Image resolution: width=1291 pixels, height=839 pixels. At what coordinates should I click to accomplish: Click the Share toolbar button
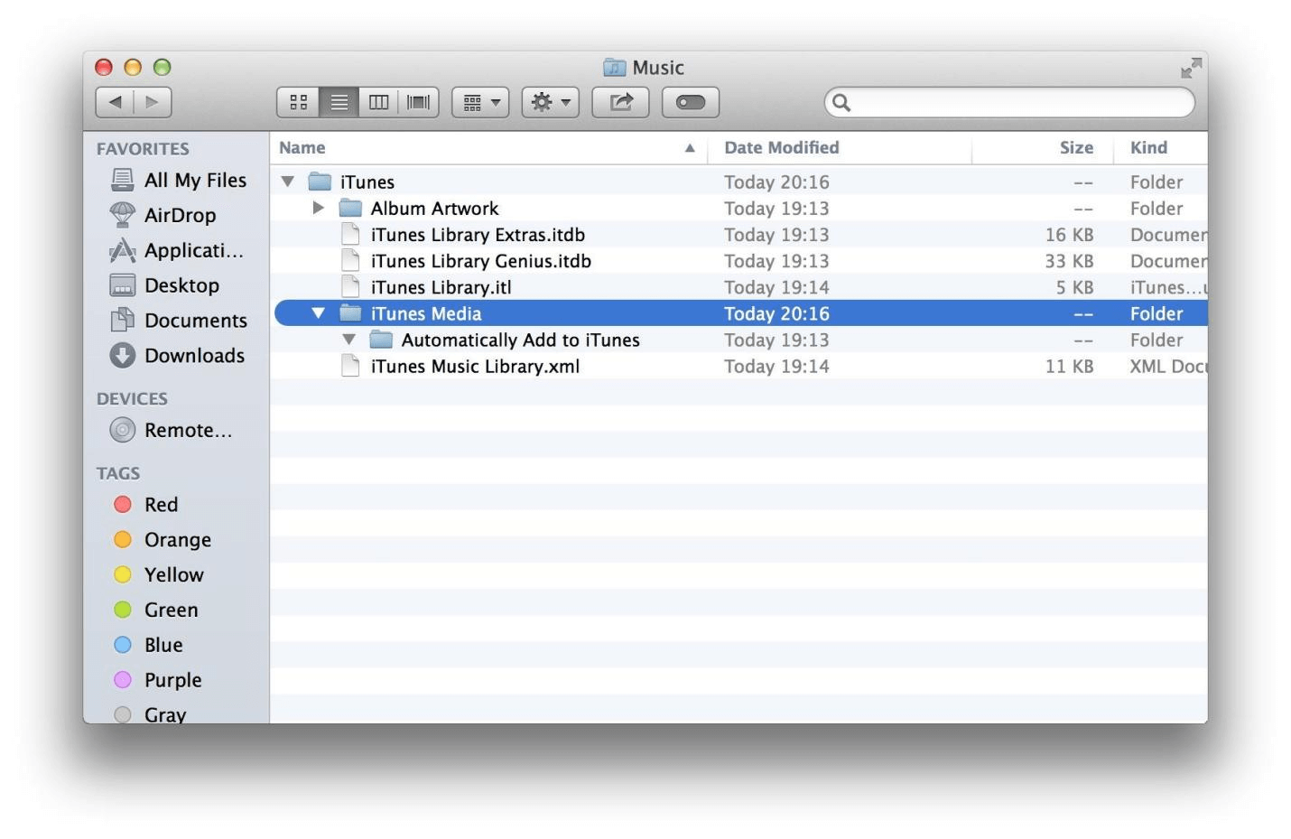point(620,102)
